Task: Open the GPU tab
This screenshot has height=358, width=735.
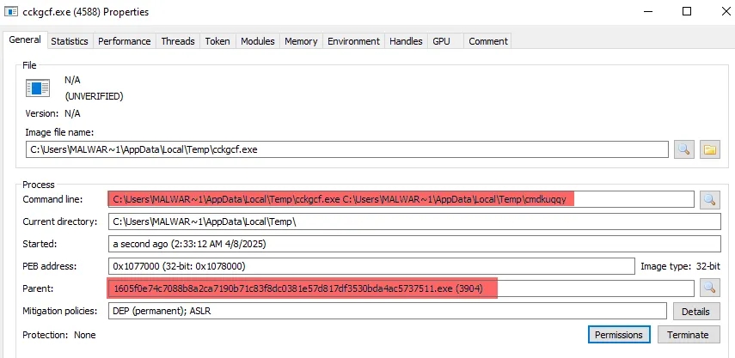Action: 441,41
